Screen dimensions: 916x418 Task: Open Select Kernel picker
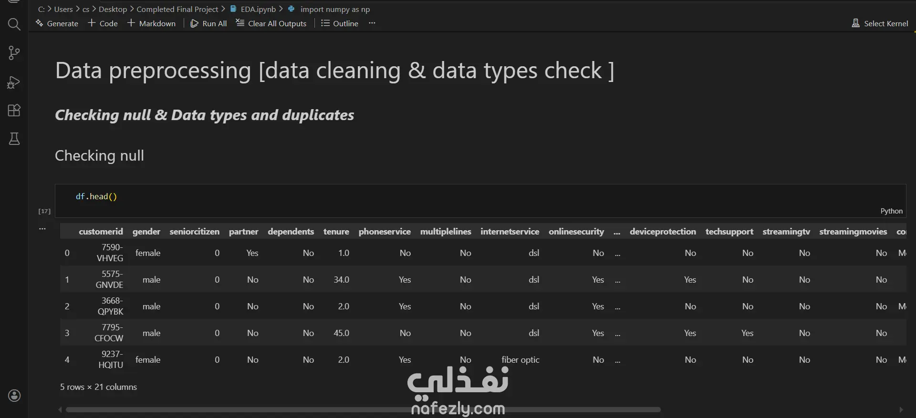(x=880, y=23)
